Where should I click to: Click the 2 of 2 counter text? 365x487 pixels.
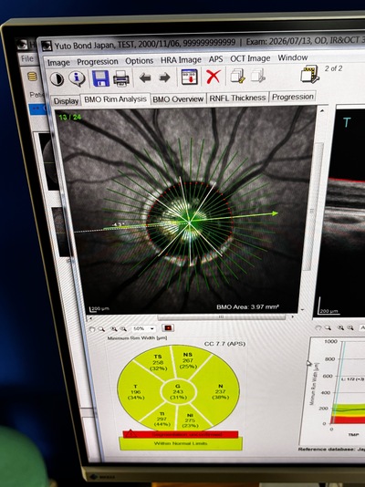[x=333, y=68]
